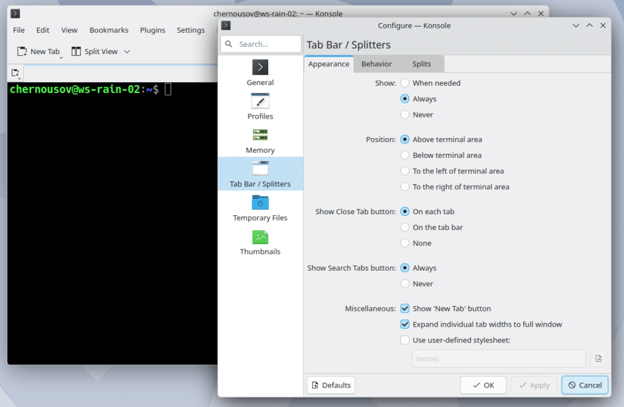Image resolution: width=624 pixels, height=407 pixels.
Task: Toggle Expand individual tab widths checkbox
Action: [481, 325]
